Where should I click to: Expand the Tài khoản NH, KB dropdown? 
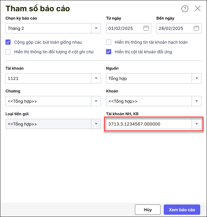196,124
